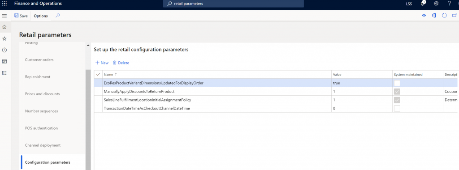459x170 pixels.
Task: Click the Open in Office icon
Action: click(x=434, y=16)
